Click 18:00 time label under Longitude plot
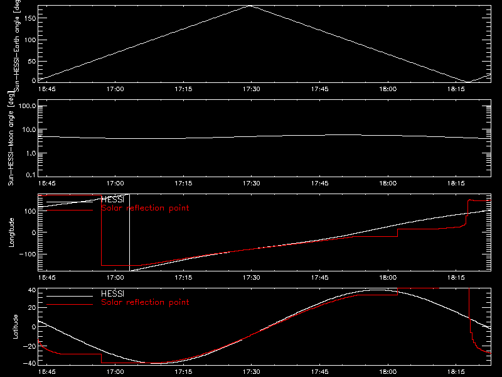The width and height of the screenshot is (502, 377). 388,278
